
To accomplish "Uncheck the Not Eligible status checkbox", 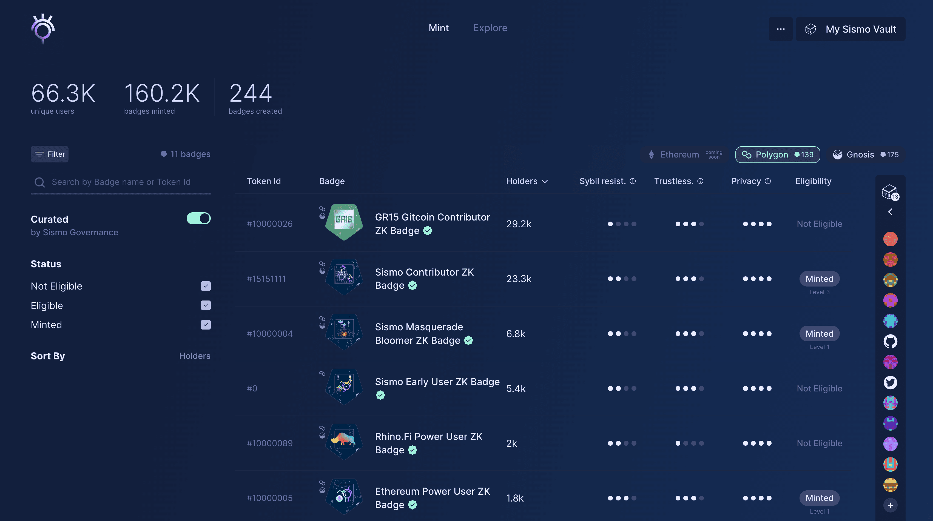I will click(206, 286).
